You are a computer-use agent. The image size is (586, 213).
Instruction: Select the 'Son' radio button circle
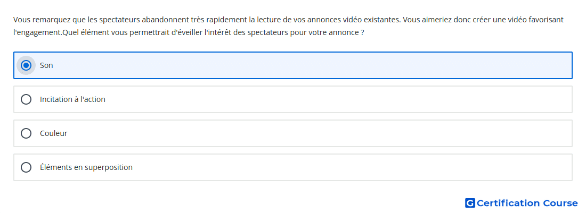pyautogui.click(x=26, y=65)
